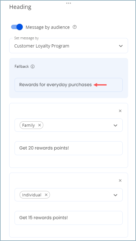136x241 pixels.
Task: Click the three-dot handle at panel top
Action: pyautogui.click(x=68, y=3)
